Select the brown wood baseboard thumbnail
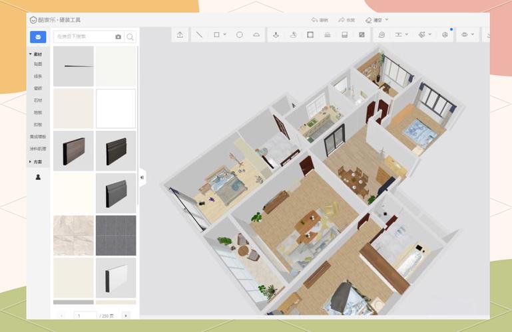 click(x=73, y=151)
